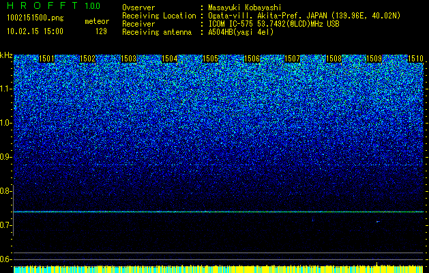Click the 0.8 kHz axis label
This screenshot has height=273, width=429.
point(5,191)
